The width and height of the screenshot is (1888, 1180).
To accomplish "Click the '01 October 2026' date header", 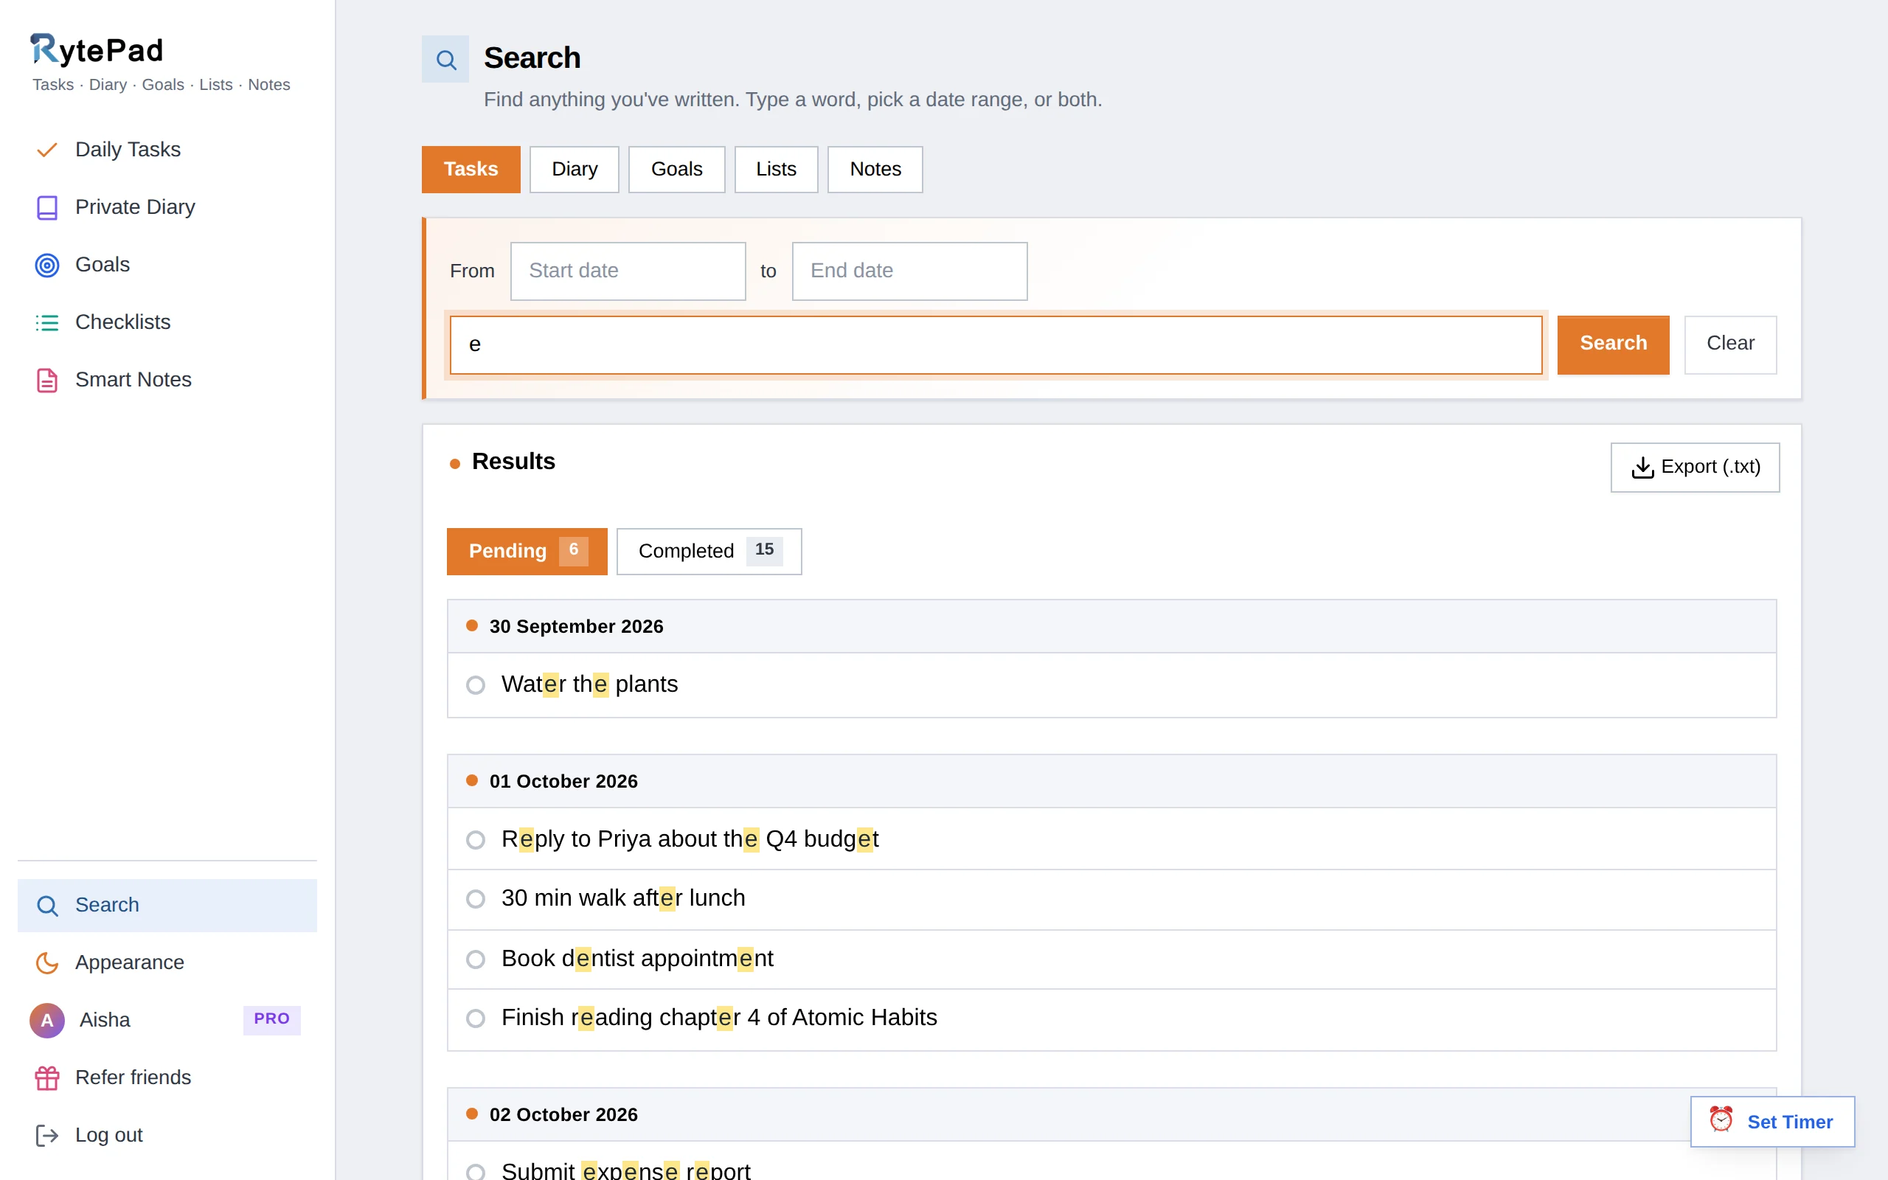I will [x=1111, y=781].
